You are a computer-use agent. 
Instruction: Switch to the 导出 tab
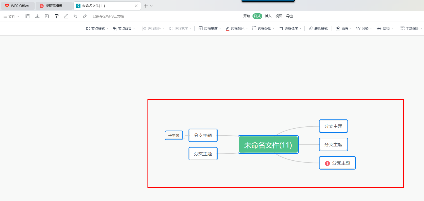click(x=290, y=16)
